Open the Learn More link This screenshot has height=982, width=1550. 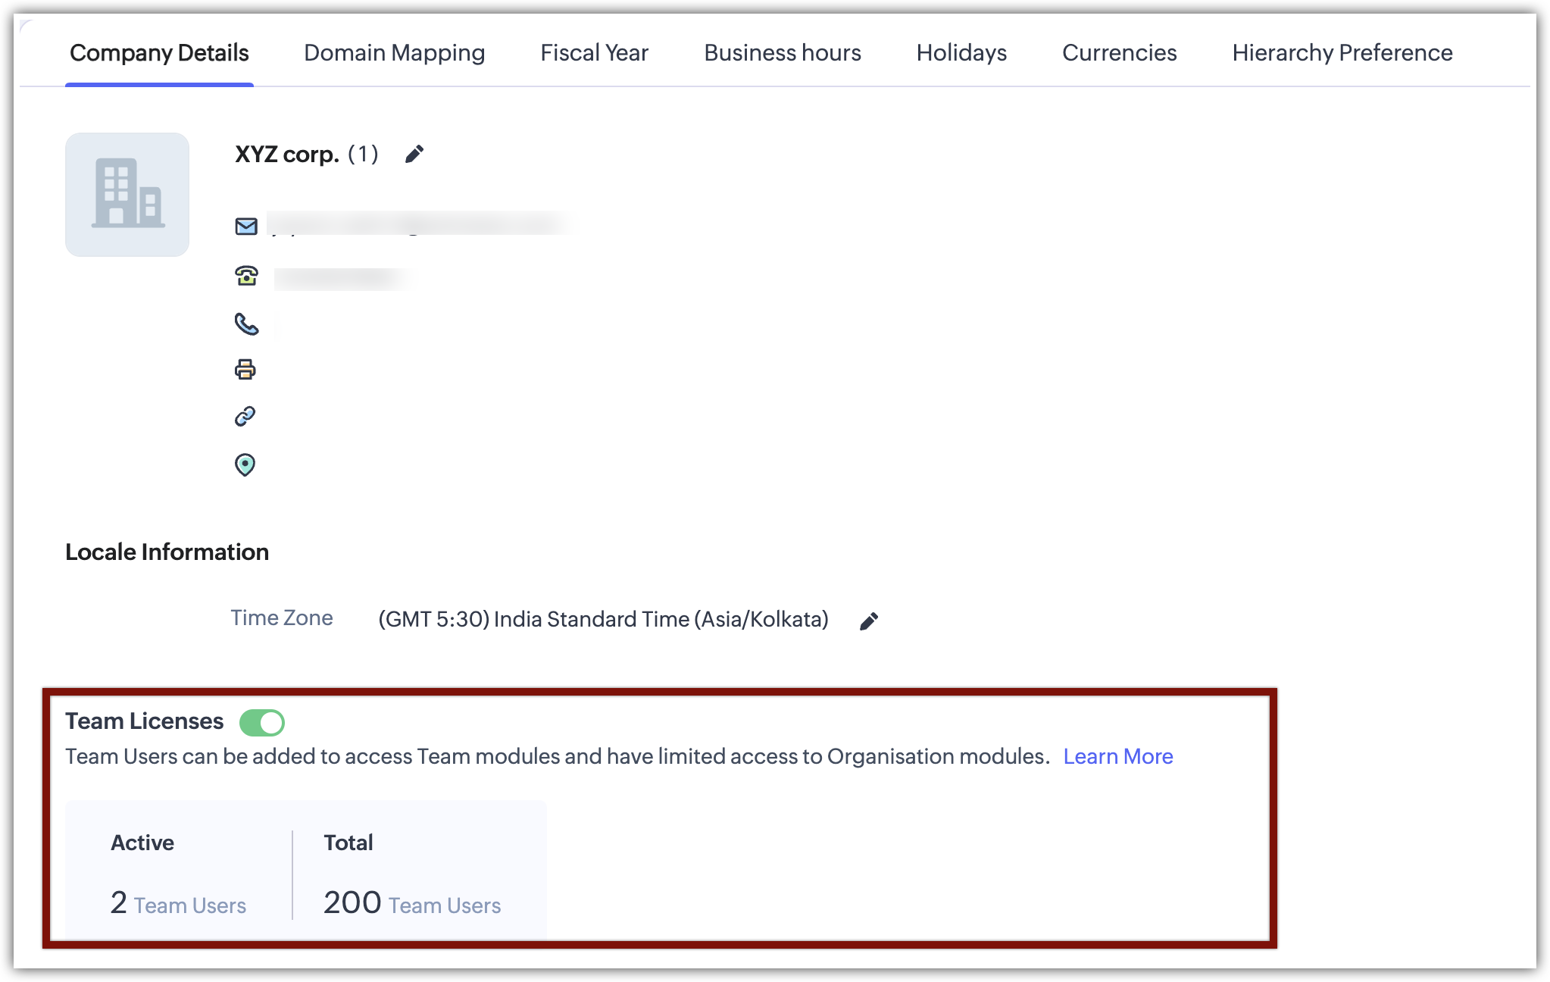point(1117,756)
